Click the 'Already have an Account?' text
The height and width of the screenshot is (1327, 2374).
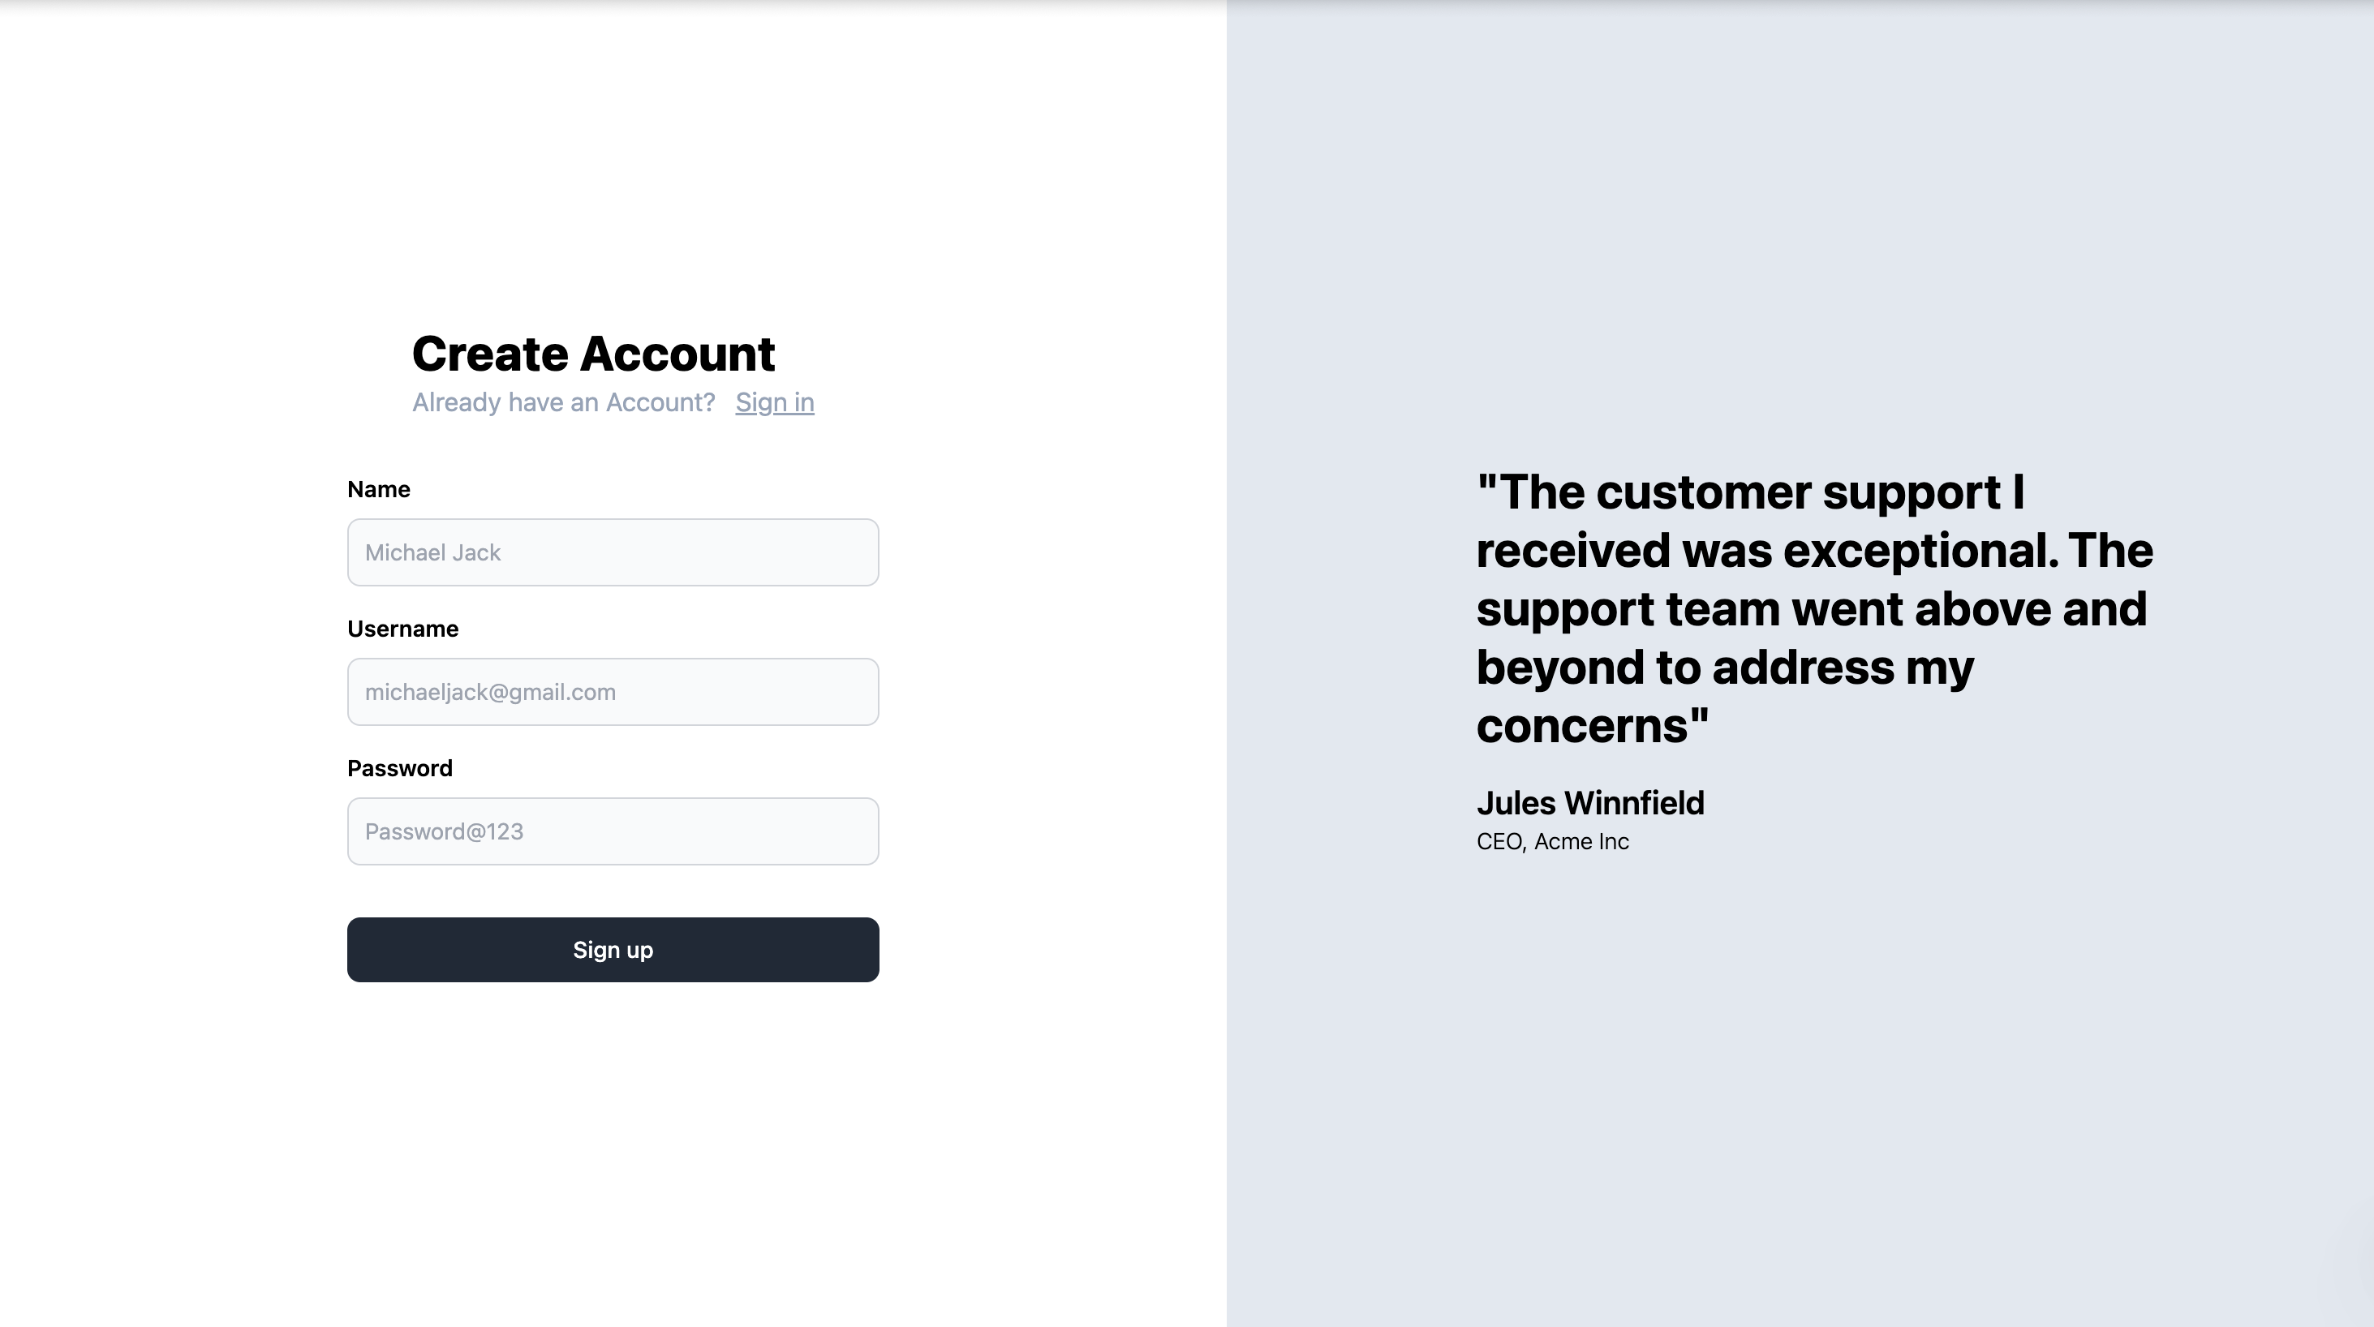coord(563,402)
